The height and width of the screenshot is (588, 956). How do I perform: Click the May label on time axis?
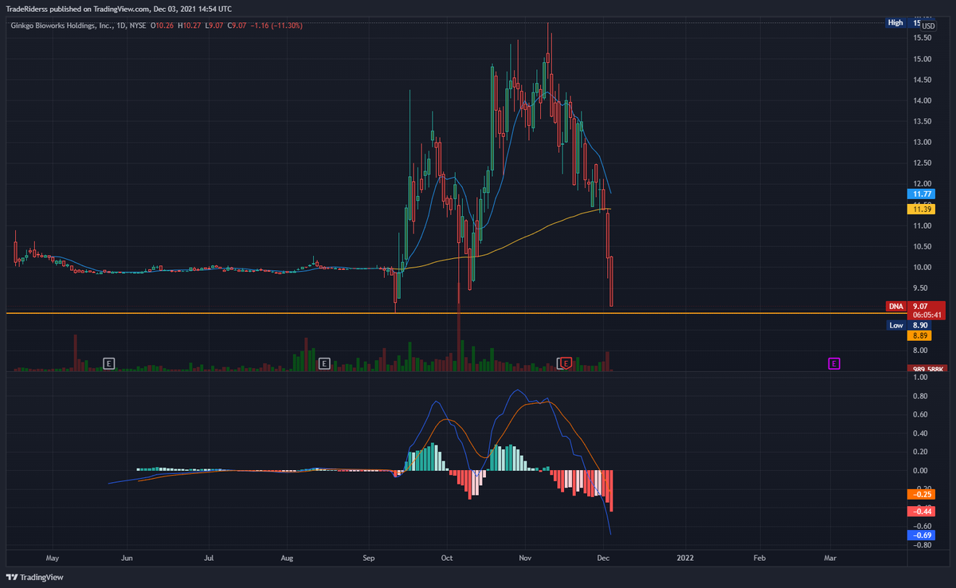coord(53,559)
